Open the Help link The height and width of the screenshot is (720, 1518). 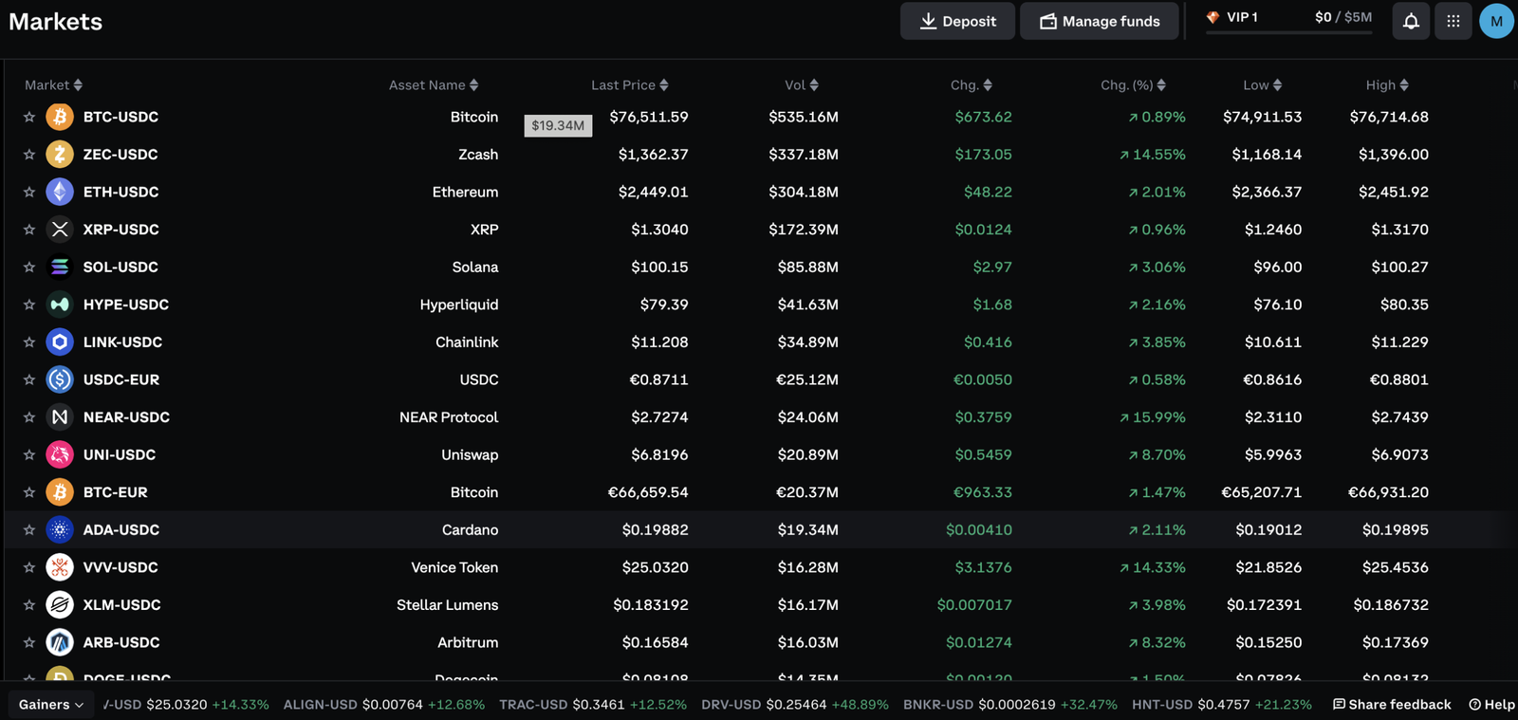coord(1491,704)
